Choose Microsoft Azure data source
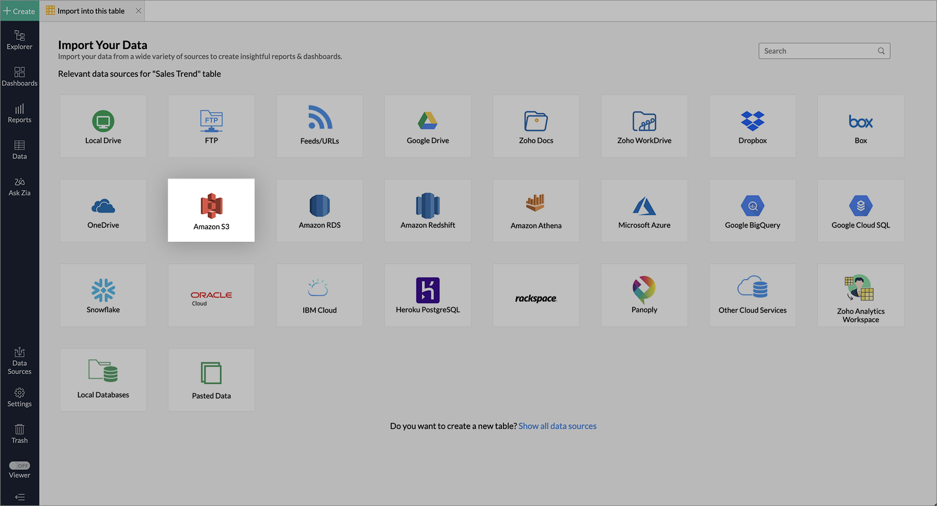 [x=644, y=211]
